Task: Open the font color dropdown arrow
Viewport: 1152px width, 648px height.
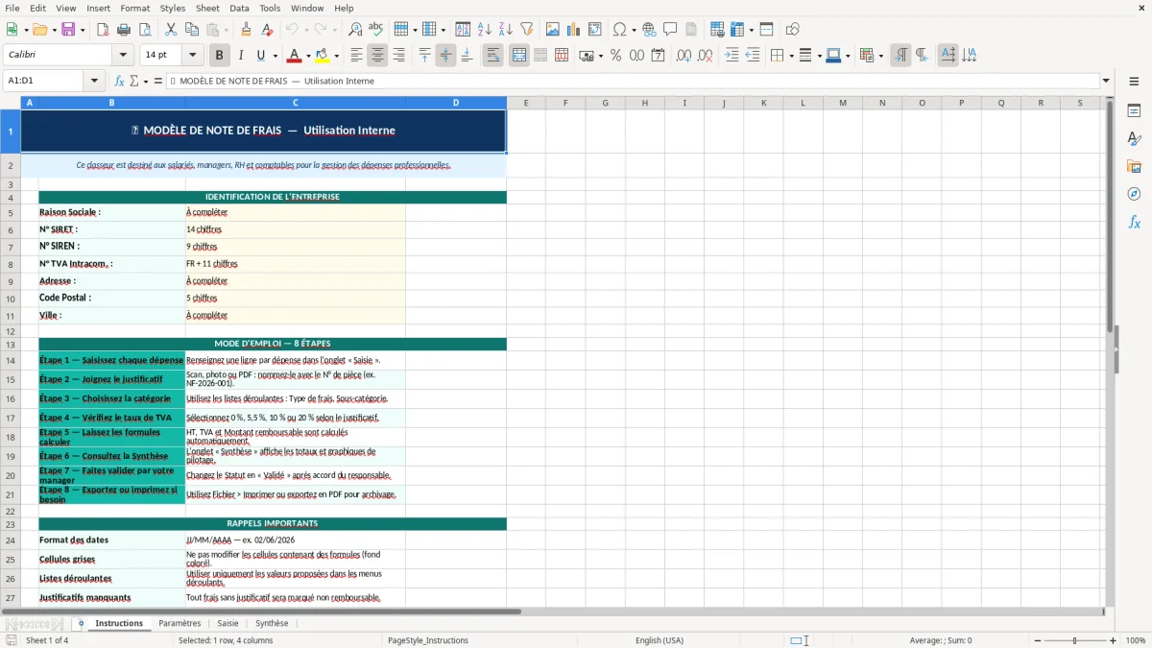Action: point(307,56)
